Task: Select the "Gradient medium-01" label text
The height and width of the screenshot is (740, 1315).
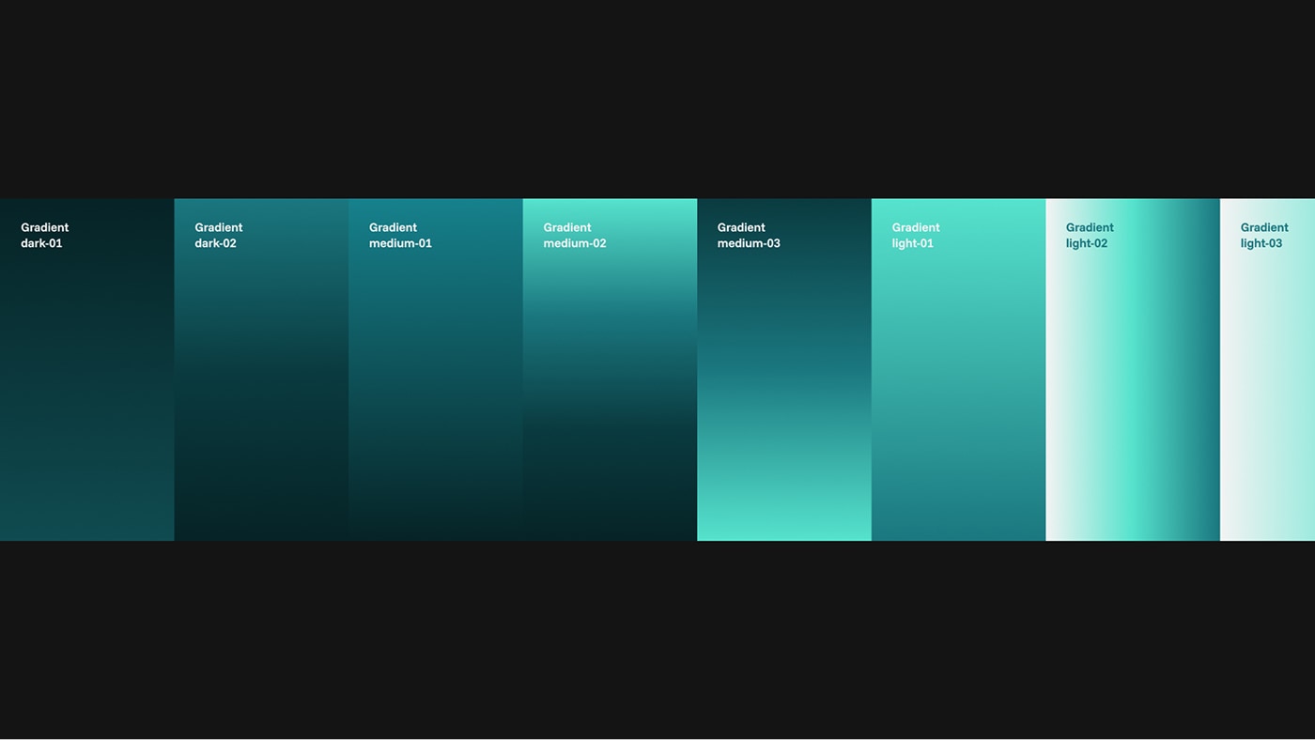Action: pyautogui.click(x=400, y=235)
